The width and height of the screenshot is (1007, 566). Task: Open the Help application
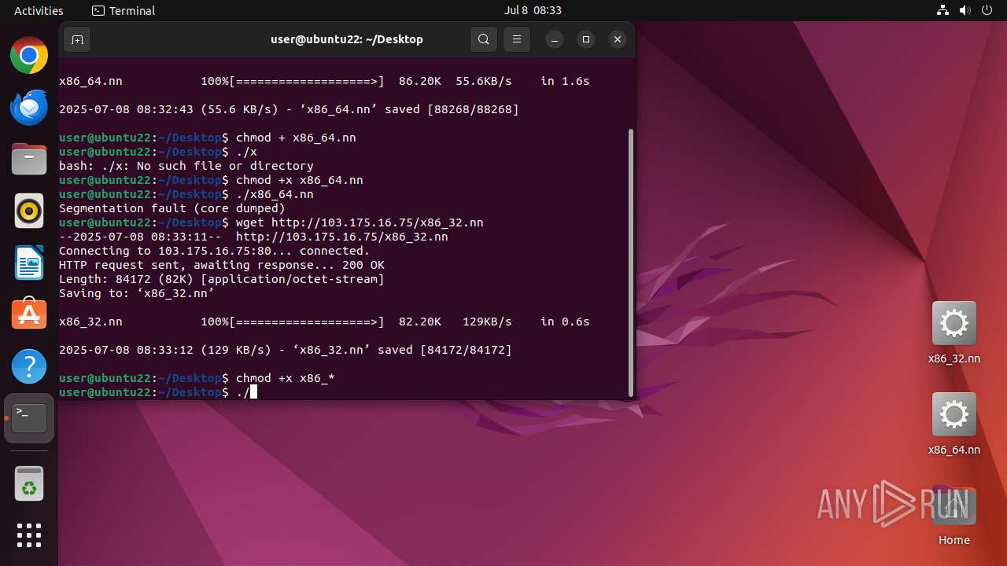tap(29, 366)
